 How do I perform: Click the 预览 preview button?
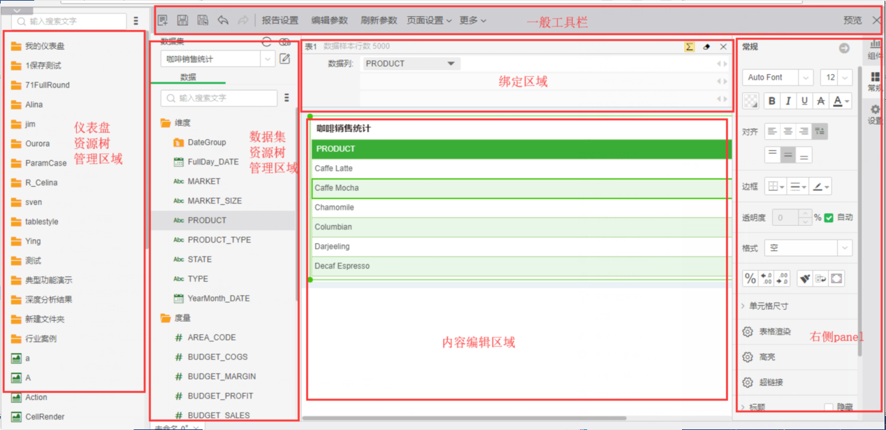852,20
